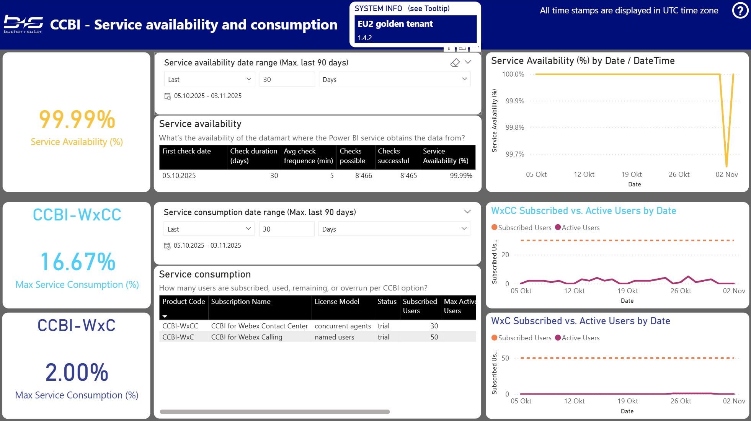Click the sort arrow under Product Code
The image size is (751, 421).
[x=165, y=316]
